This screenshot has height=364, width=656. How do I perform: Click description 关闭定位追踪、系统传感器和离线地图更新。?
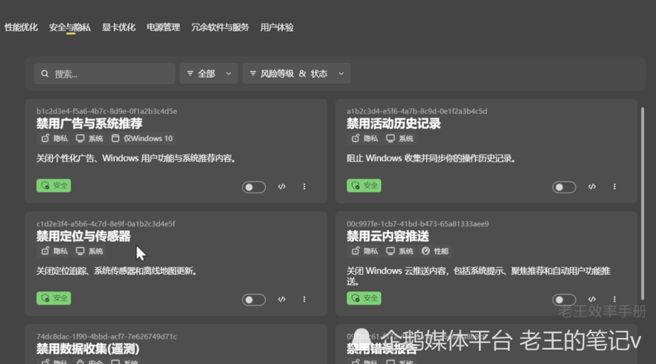[x=117, y=271]
